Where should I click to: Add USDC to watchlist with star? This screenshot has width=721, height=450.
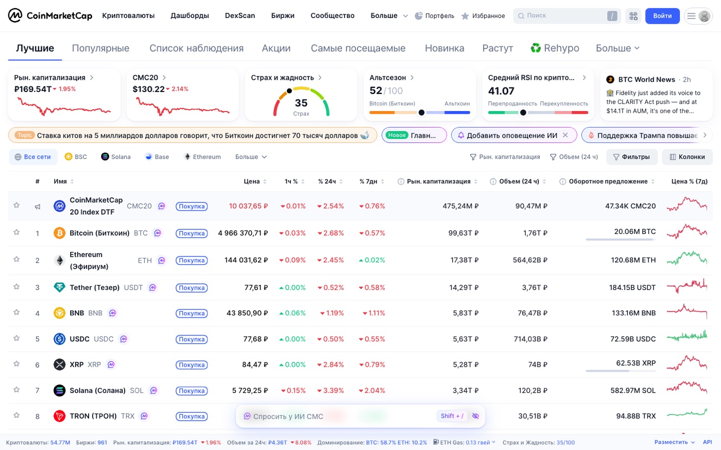16,338
